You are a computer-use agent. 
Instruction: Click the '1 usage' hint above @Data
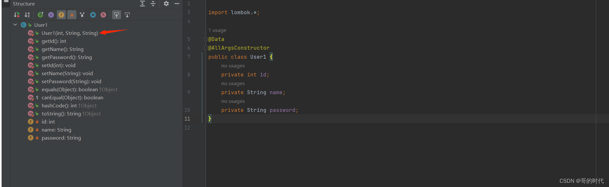coord(217,30)
